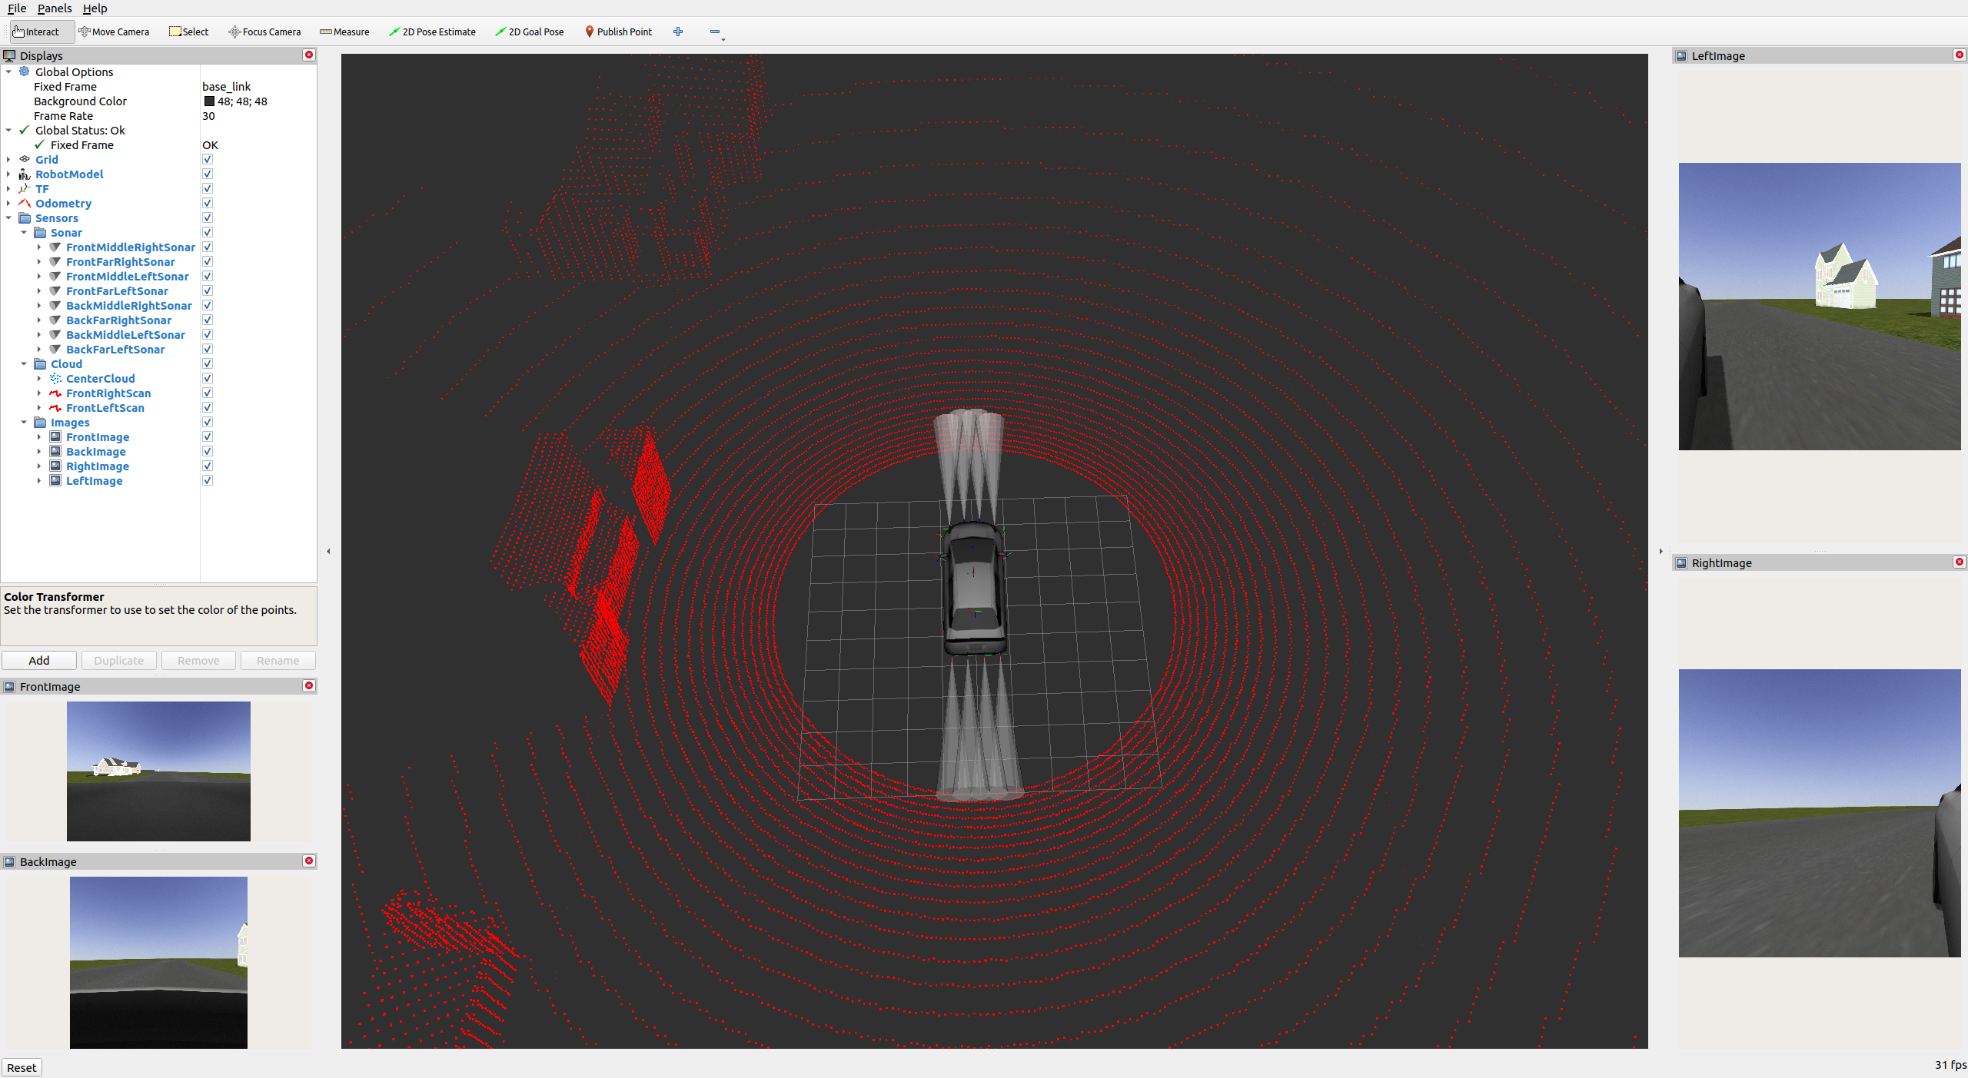Pick the 2D Goal Pose tool
The image size is (1968, 1078).
click(x=530, y=32)
